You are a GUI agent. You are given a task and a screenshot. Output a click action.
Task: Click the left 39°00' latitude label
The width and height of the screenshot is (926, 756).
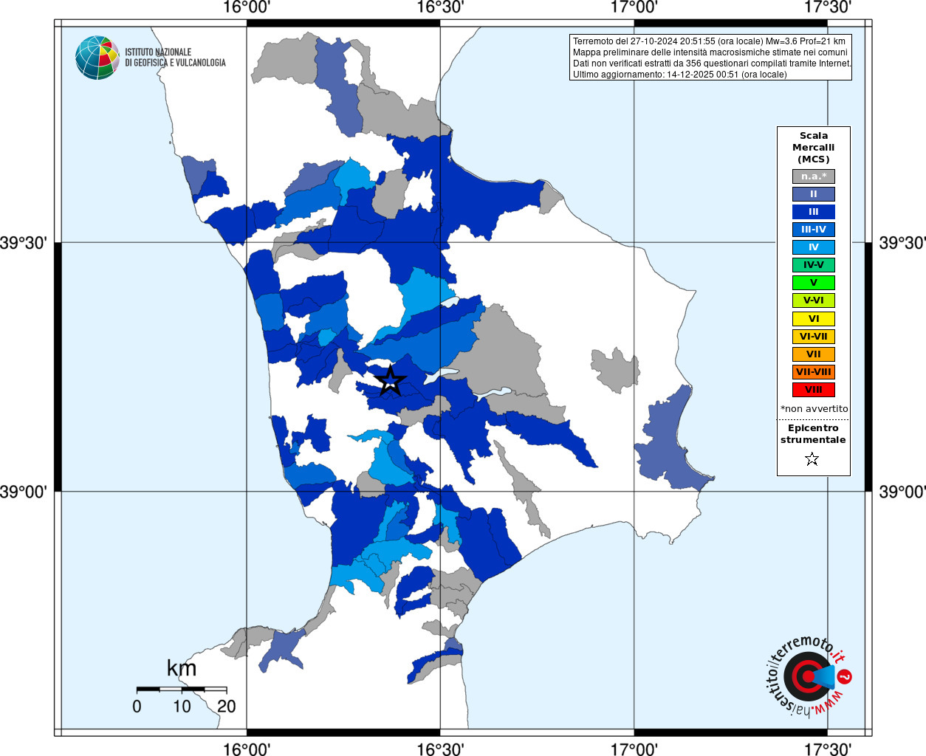pos(24,492)
